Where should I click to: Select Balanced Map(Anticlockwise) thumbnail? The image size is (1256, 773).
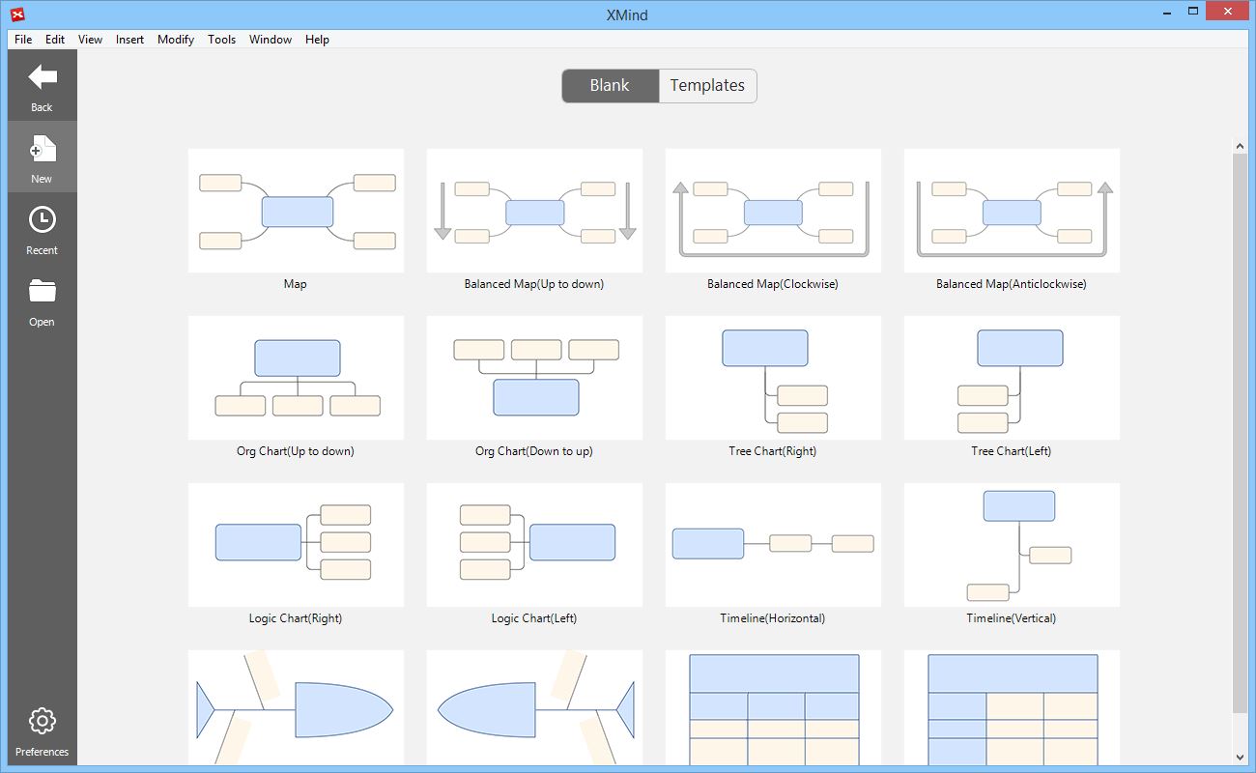click(x=1012, y=211)
